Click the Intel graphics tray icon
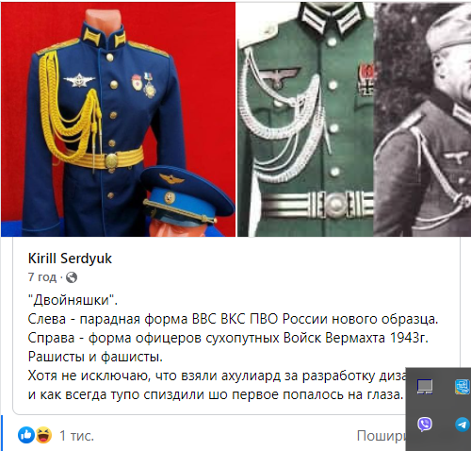Viewport: 471px width, 451px height. (x=463, y=387)
